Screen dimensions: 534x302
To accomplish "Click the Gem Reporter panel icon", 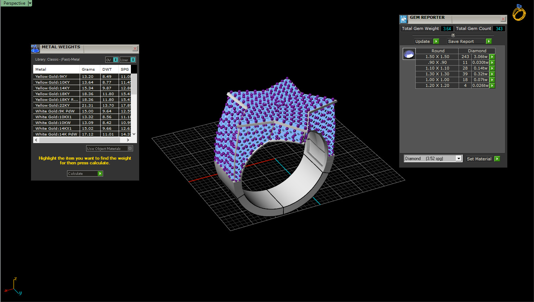I will (x=403, y=19).
